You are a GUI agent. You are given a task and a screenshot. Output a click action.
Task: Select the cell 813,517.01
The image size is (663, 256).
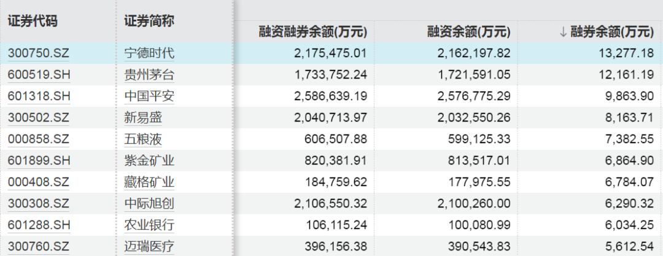(479, 161)
